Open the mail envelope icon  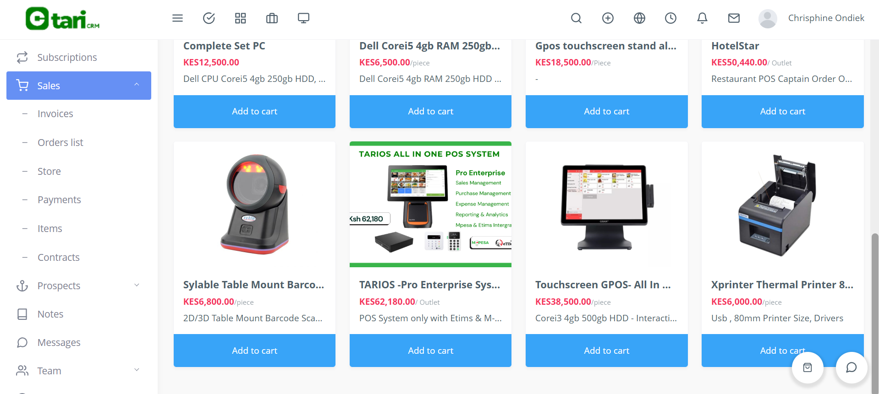click(x=734, y=18)
